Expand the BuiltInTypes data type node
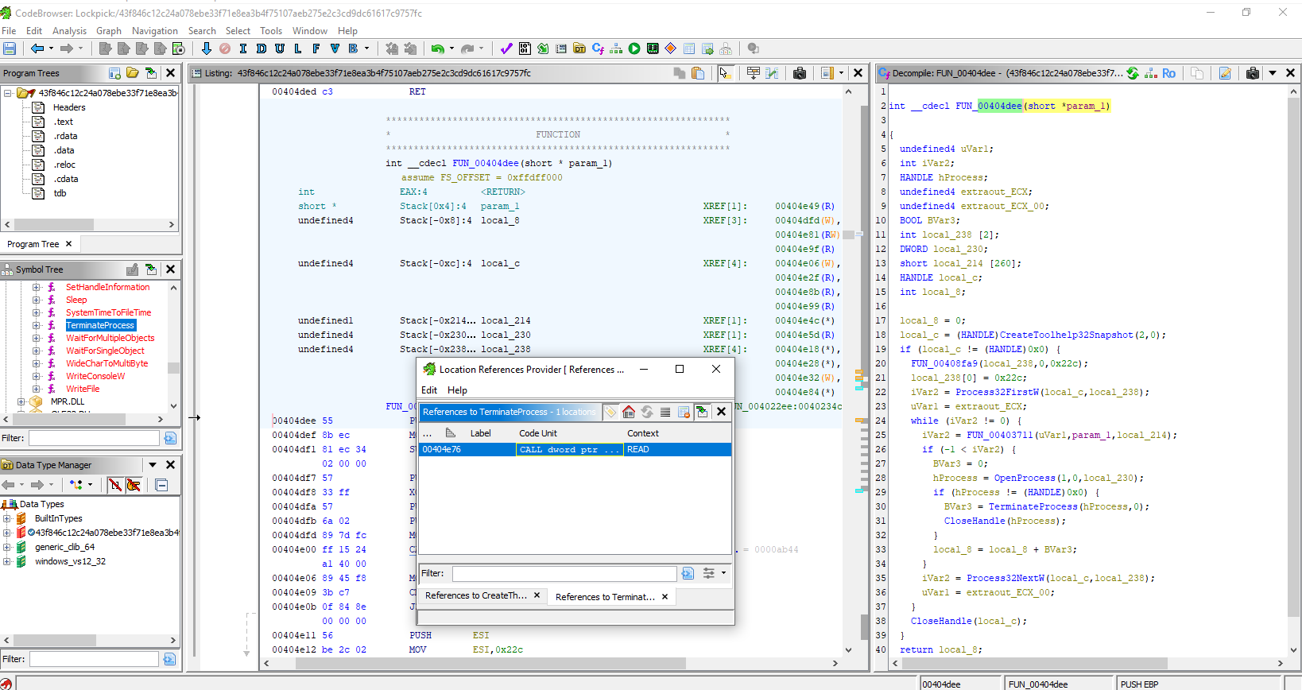This screenshot has height=690, width=1302. click(x=7, y=518)
